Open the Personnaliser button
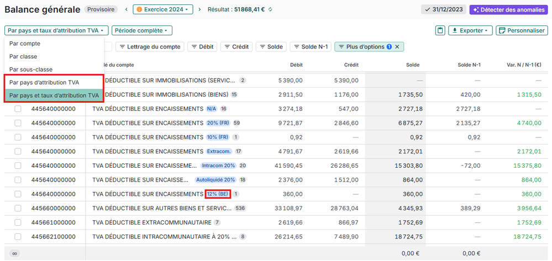The height and width of the screenshot is (261, 552). (x=522, y=31)
